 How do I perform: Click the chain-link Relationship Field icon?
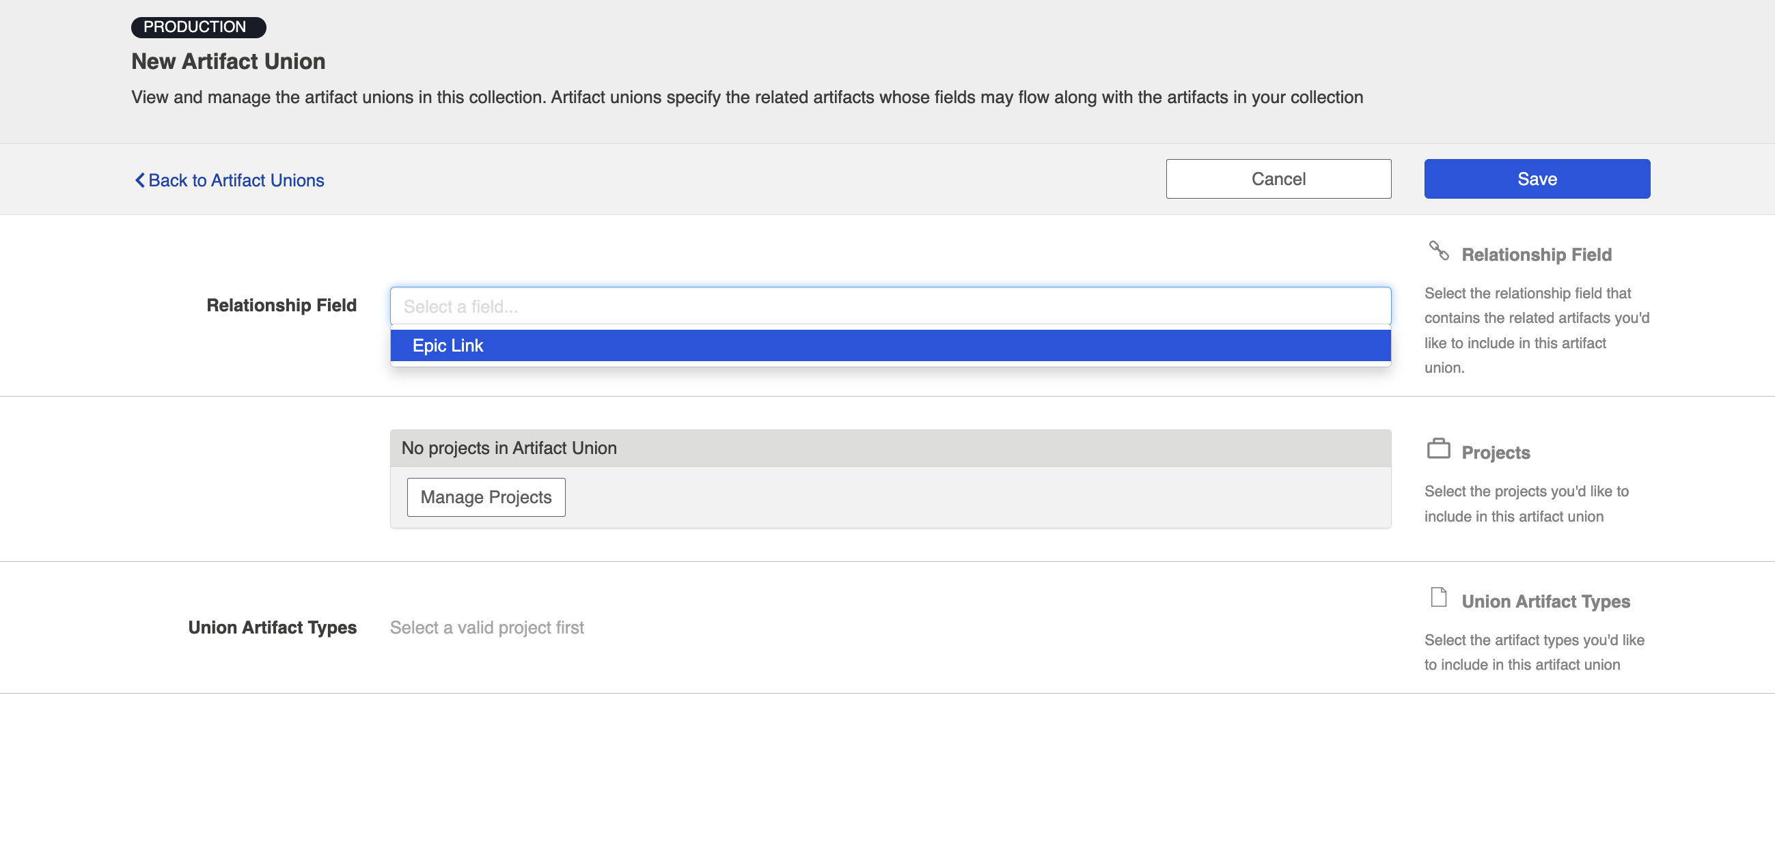(1438, 251)
